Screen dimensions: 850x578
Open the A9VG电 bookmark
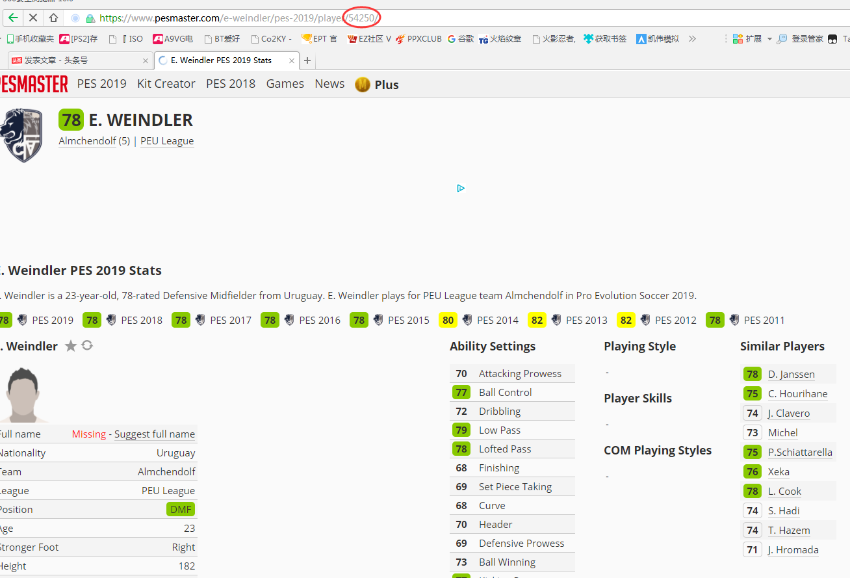[173, 39]
